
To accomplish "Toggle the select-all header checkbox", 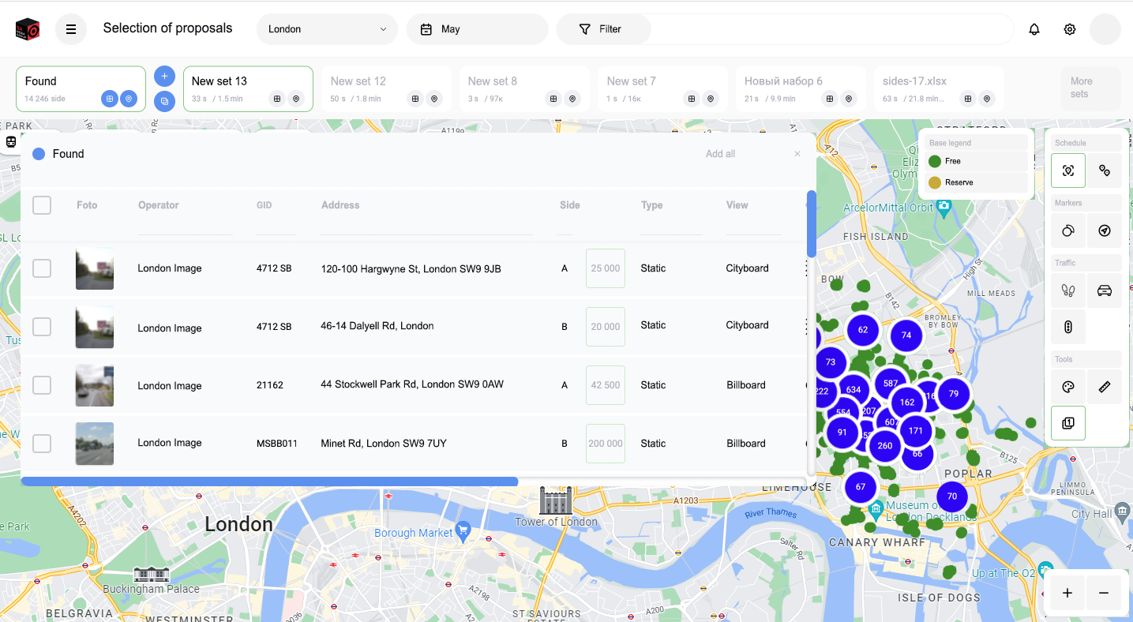I will (42, 205).
